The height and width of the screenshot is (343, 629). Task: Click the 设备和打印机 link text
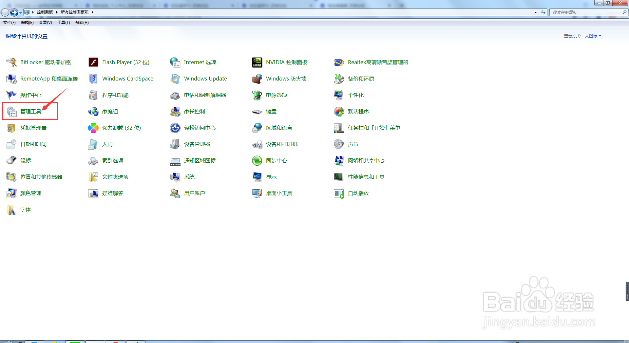282,144
